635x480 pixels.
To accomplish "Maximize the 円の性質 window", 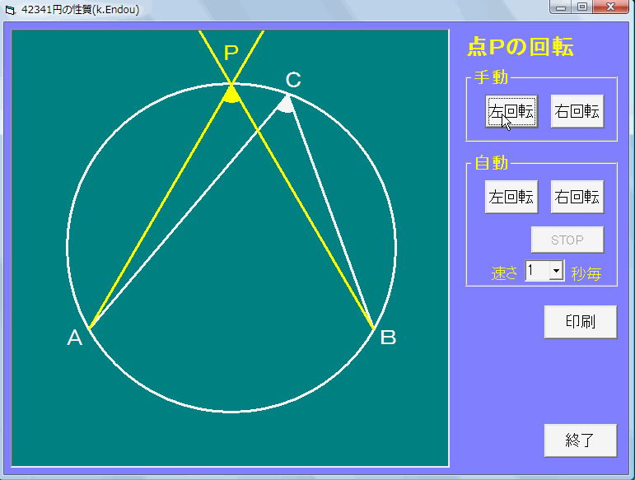I will click(582, 7).
